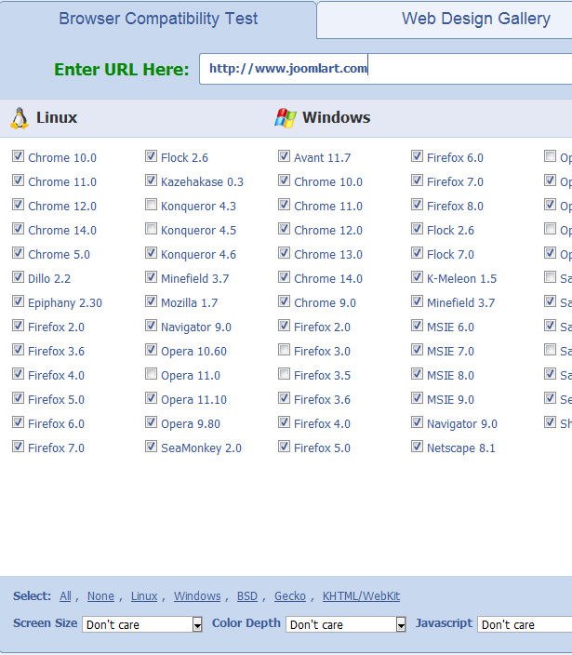Toggle Epiphany 2.30 checkbox

18,301
